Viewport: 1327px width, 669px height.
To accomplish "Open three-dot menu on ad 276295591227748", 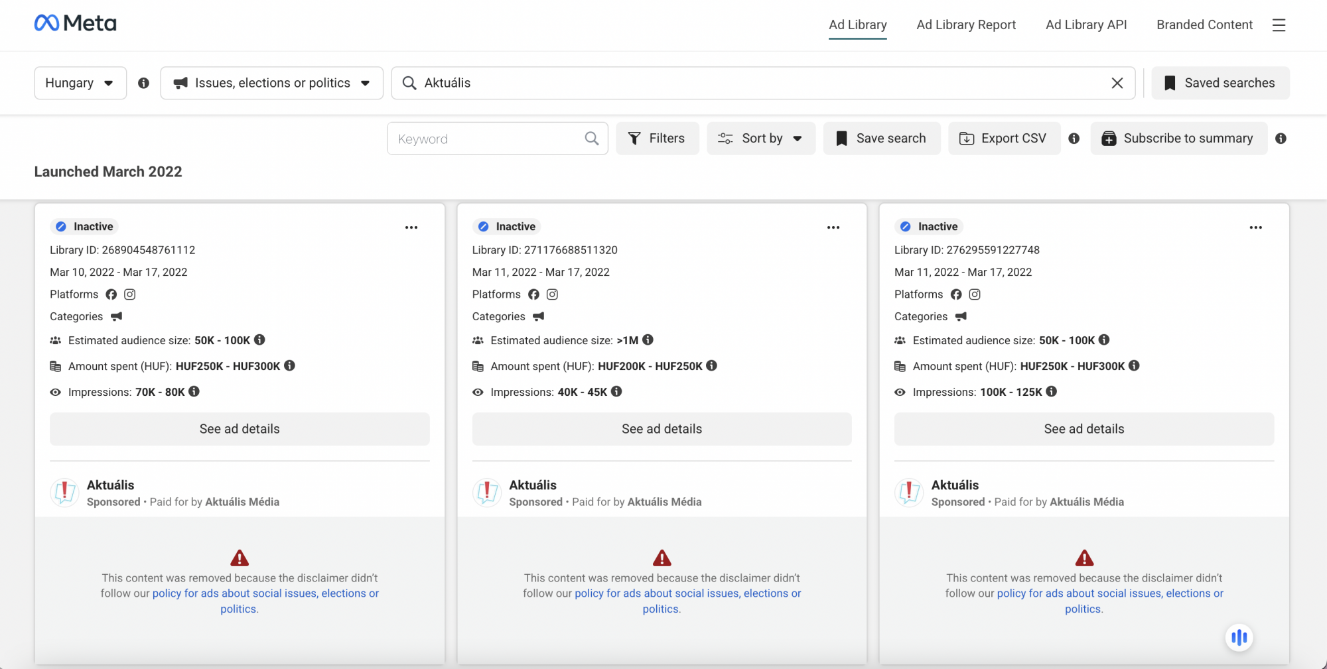I will pos(1256,227).
